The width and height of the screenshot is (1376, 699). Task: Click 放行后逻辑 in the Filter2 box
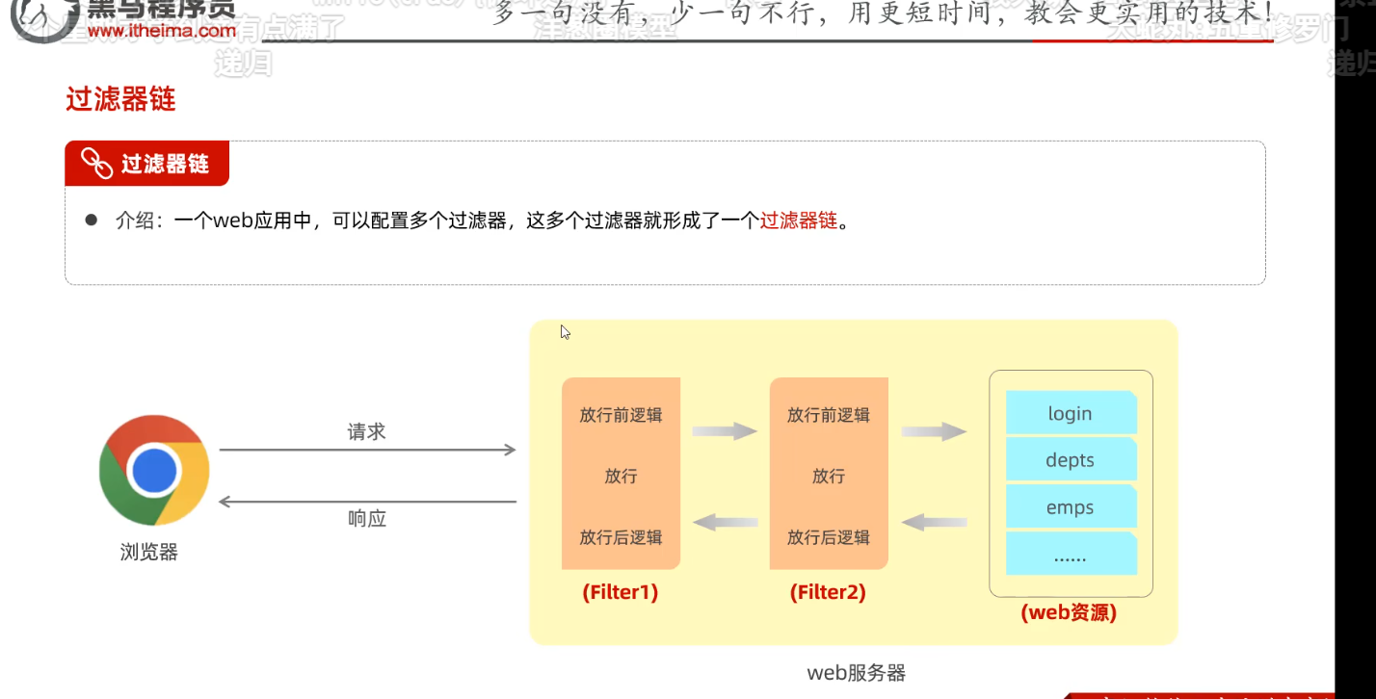point(828,537)
